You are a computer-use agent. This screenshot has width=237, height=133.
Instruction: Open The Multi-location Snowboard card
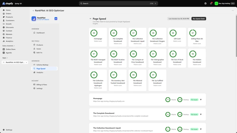(118, 58)
